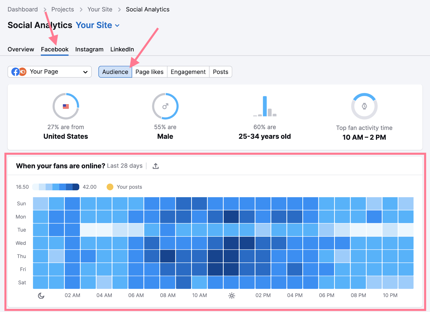Click the Tuesday 3 AM heatmap cell
Image resolution: width=430 pixels, height=312 pixels.
[88, 230]
